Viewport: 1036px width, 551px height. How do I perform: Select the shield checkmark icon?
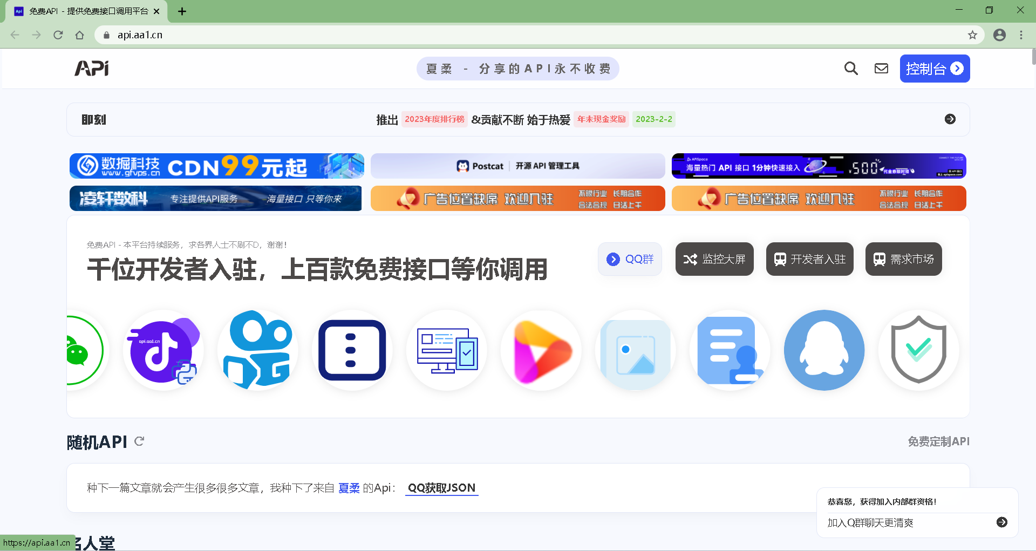coord(919,350)
